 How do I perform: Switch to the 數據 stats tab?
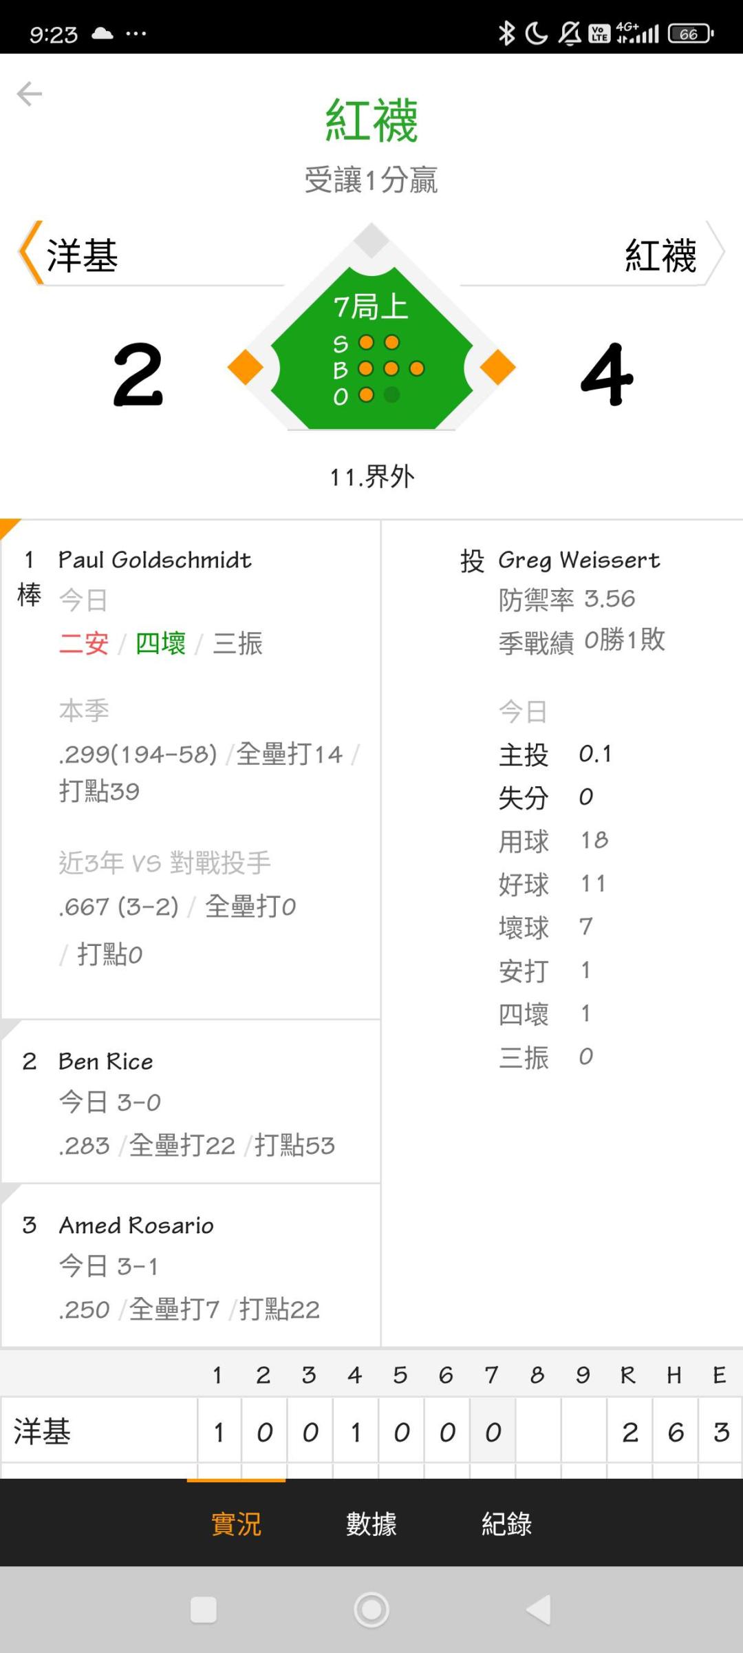tap(371, 1524)
